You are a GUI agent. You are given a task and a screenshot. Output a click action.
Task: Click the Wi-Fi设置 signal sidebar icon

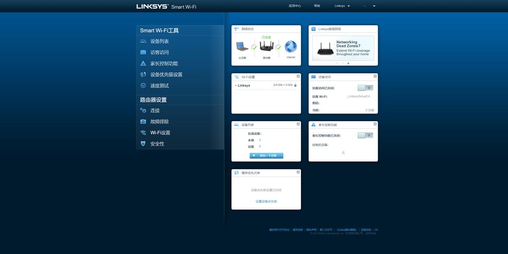(x=143, y=133)
